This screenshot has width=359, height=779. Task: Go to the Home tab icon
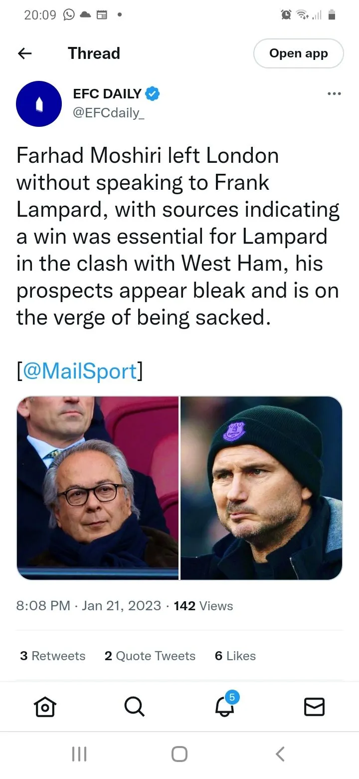click(x=45, y=707)
